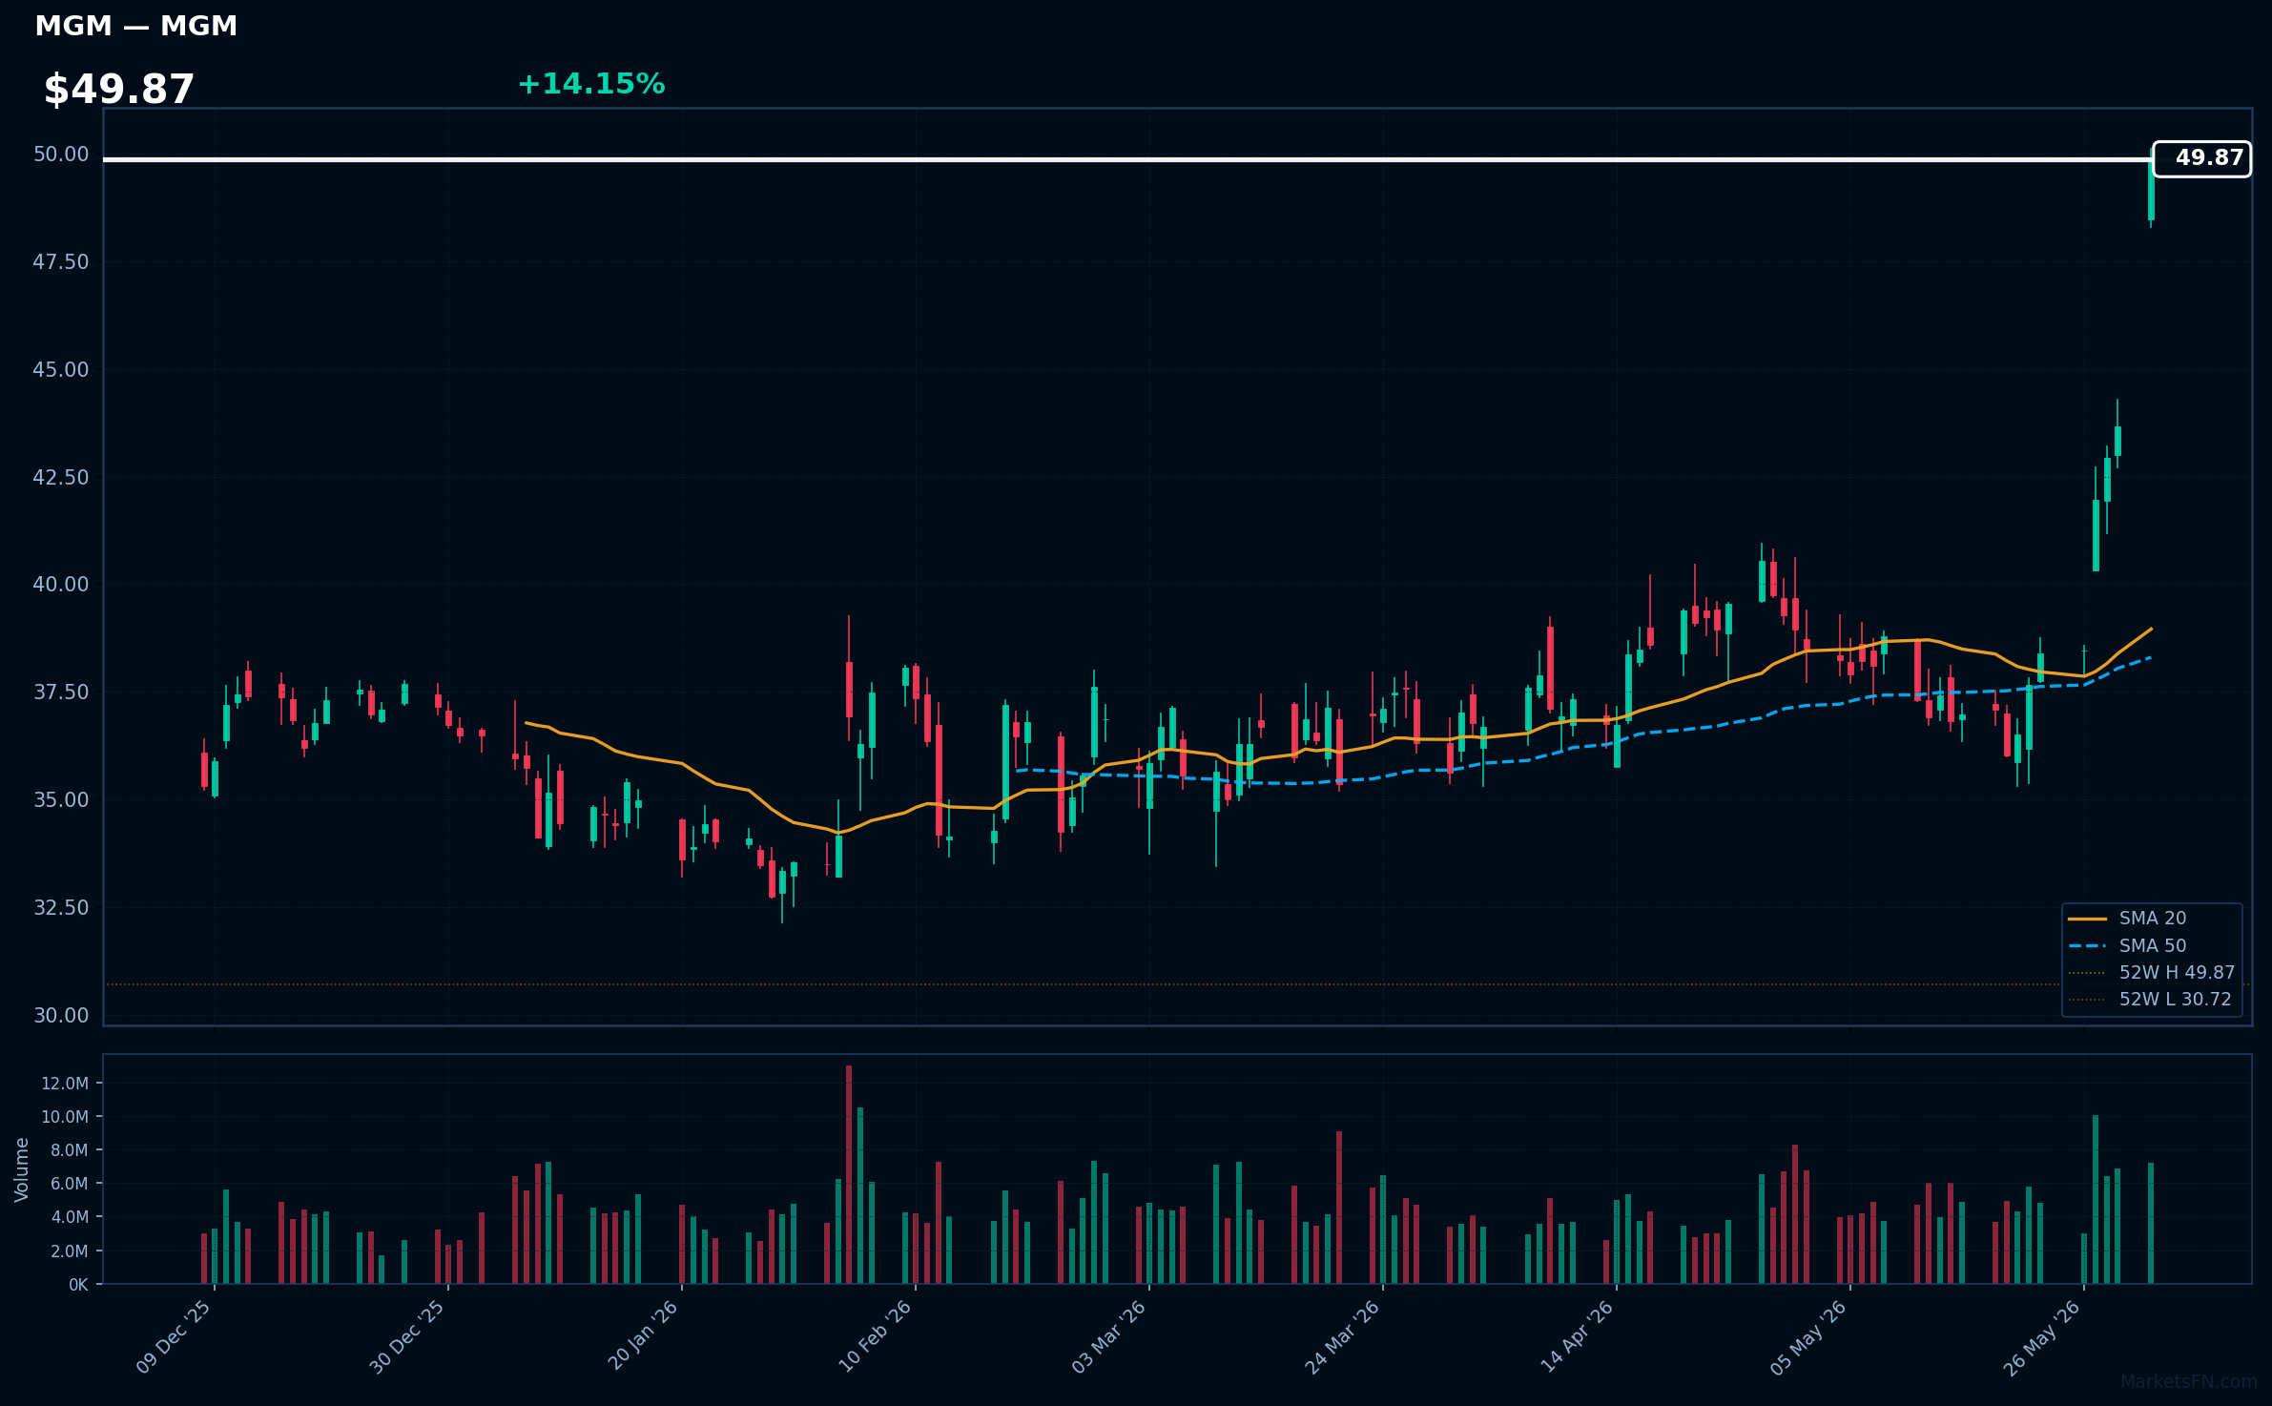Click the Volume axis title

tap(22, 1169)
